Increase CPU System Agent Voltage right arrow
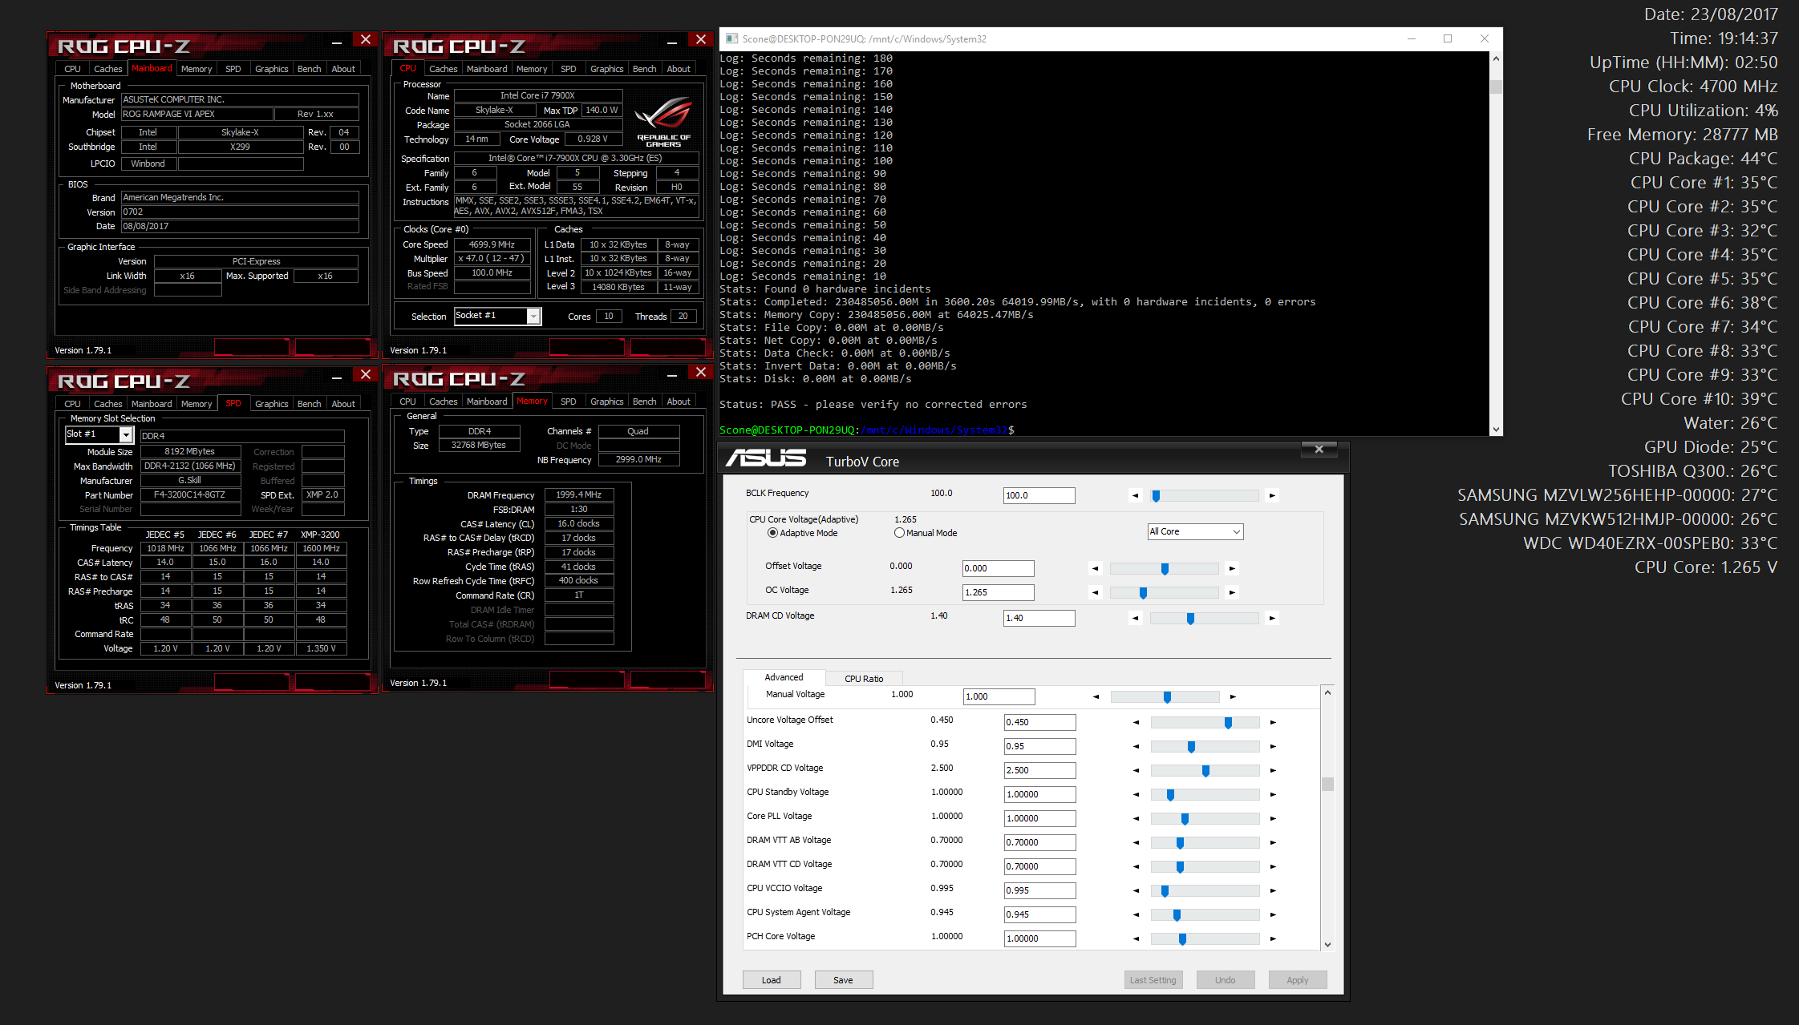 click(x=1273, y=914)
